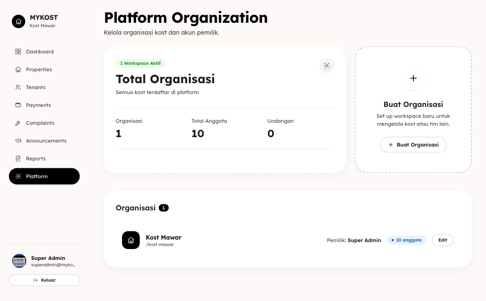Click the Announcements megaphone icon in sidebar

[18, 141]
